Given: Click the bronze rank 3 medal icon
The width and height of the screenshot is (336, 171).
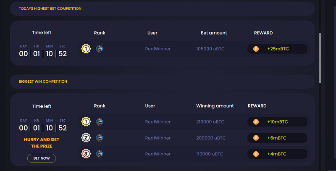Looking at the screenshot, I should (x=86, y=154).
